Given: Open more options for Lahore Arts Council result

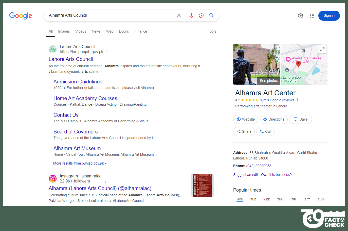Looking at the screenshot, I should point(107,52).
